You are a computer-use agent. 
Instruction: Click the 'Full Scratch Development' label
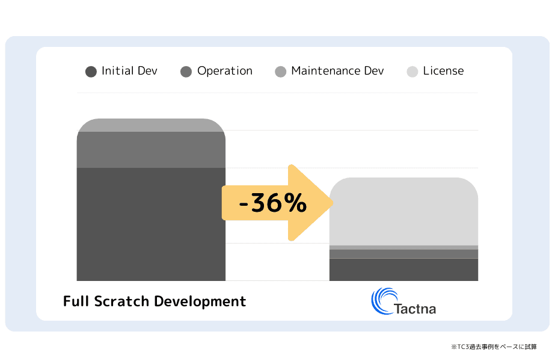click(x=155, y=301)
